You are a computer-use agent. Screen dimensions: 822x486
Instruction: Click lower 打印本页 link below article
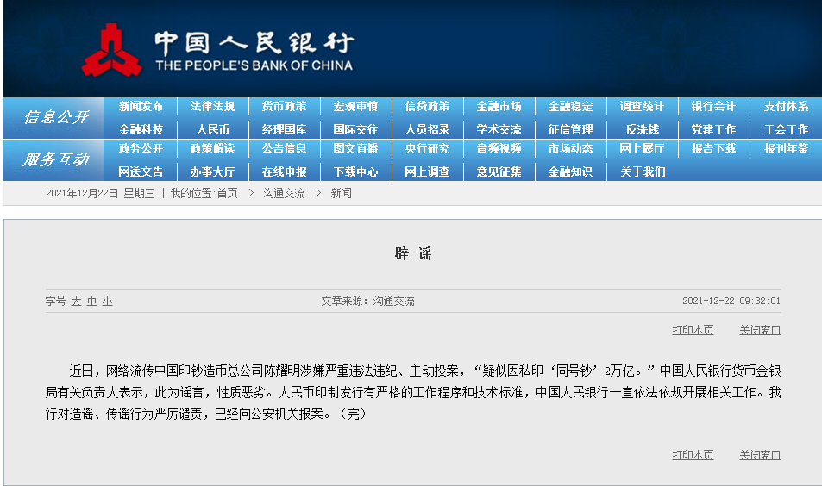(693, 455)
